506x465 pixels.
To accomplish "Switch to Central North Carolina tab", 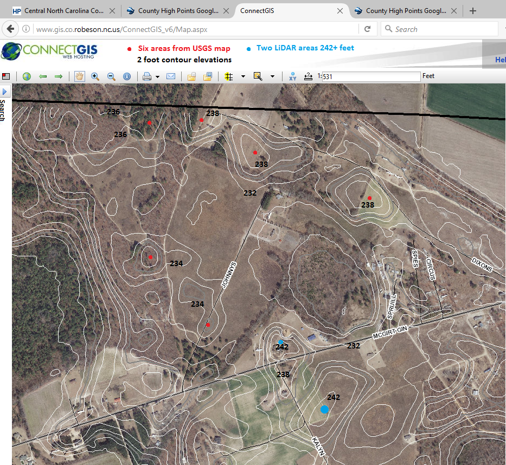I will point(62,10).
